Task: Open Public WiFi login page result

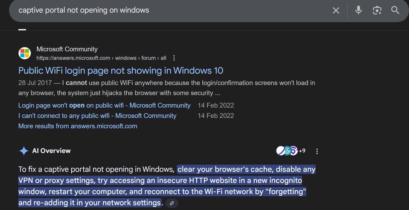Action: [121, 70]
